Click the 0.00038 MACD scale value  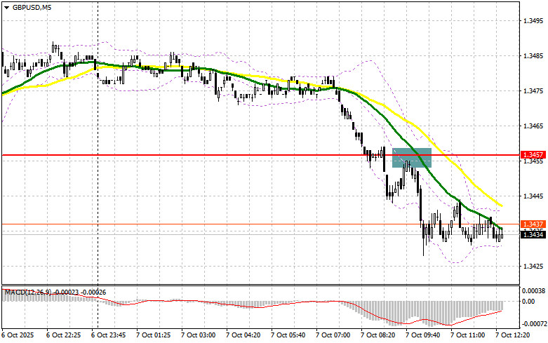(x=533, y=290)
